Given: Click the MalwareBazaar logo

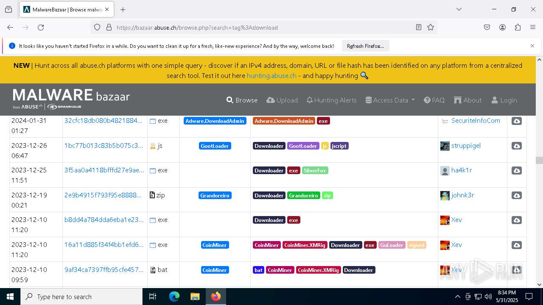Looking at the screenshot, I should point(71,99).
